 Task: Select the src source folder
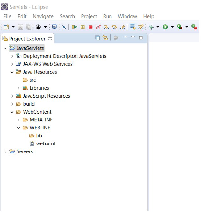pyautogui.click(x=29, y=80)
